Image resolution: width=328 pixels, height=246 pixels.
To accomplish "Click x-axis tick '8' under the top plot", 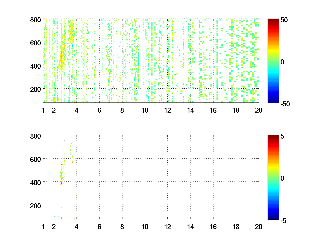I will (122, 110).
